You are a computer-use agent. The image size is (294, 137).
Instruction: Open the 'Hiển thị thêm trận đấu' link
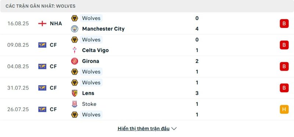(143, 129)
